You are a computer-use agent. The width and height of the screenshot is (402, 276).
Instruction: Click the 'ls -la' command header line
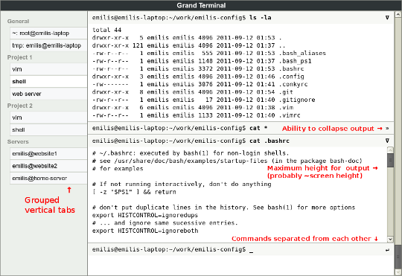(240, 18)
